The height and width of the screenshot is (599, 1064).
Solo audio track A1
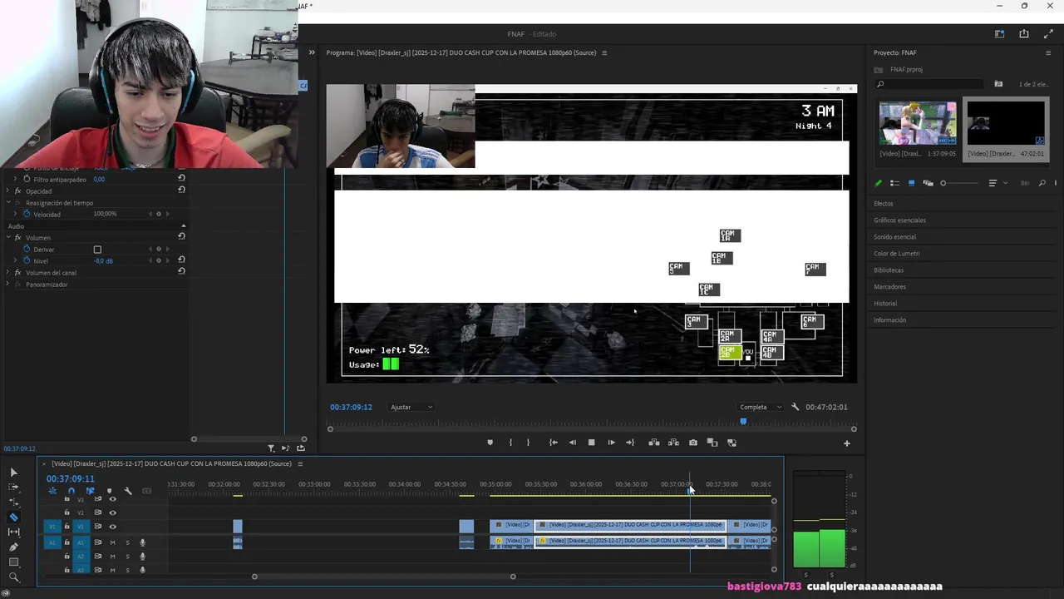click(127, 542)
